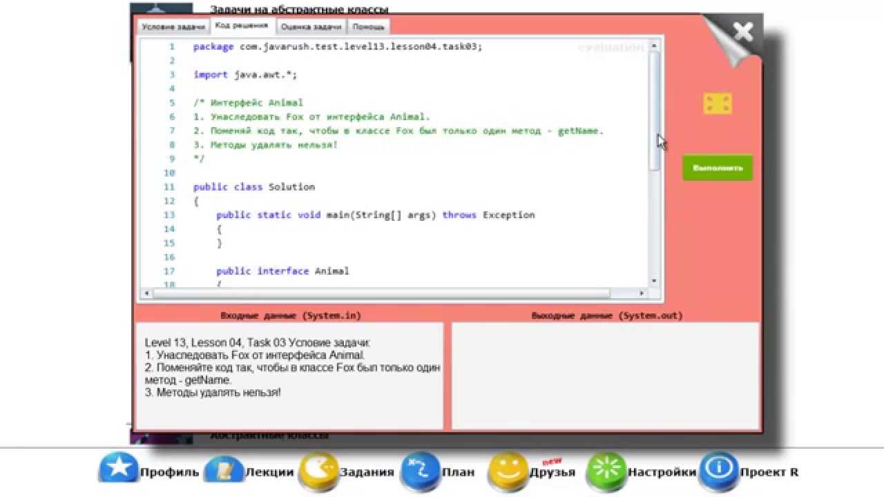
Task: Click the yellow fullscreen expand icon
Action: pyautogui.click(x=718, y=104)
